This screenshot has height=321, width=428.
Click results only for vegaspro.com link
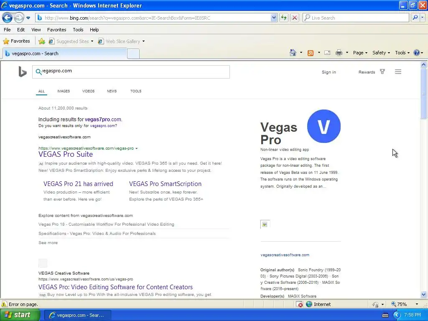(x=103, y=126)
